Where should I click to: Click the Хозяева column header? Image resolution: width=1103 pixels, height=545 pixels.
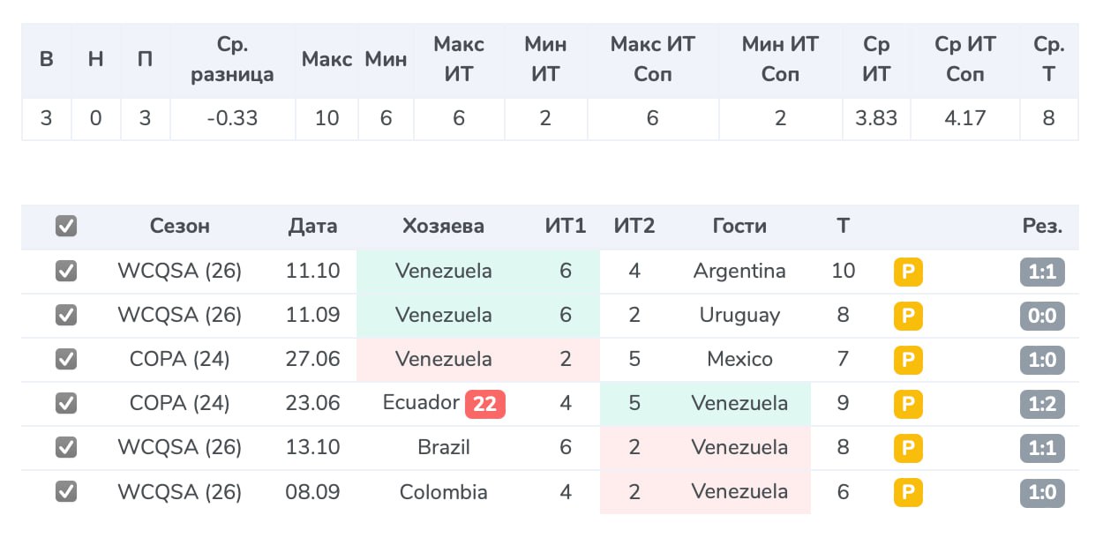[443, 227]
